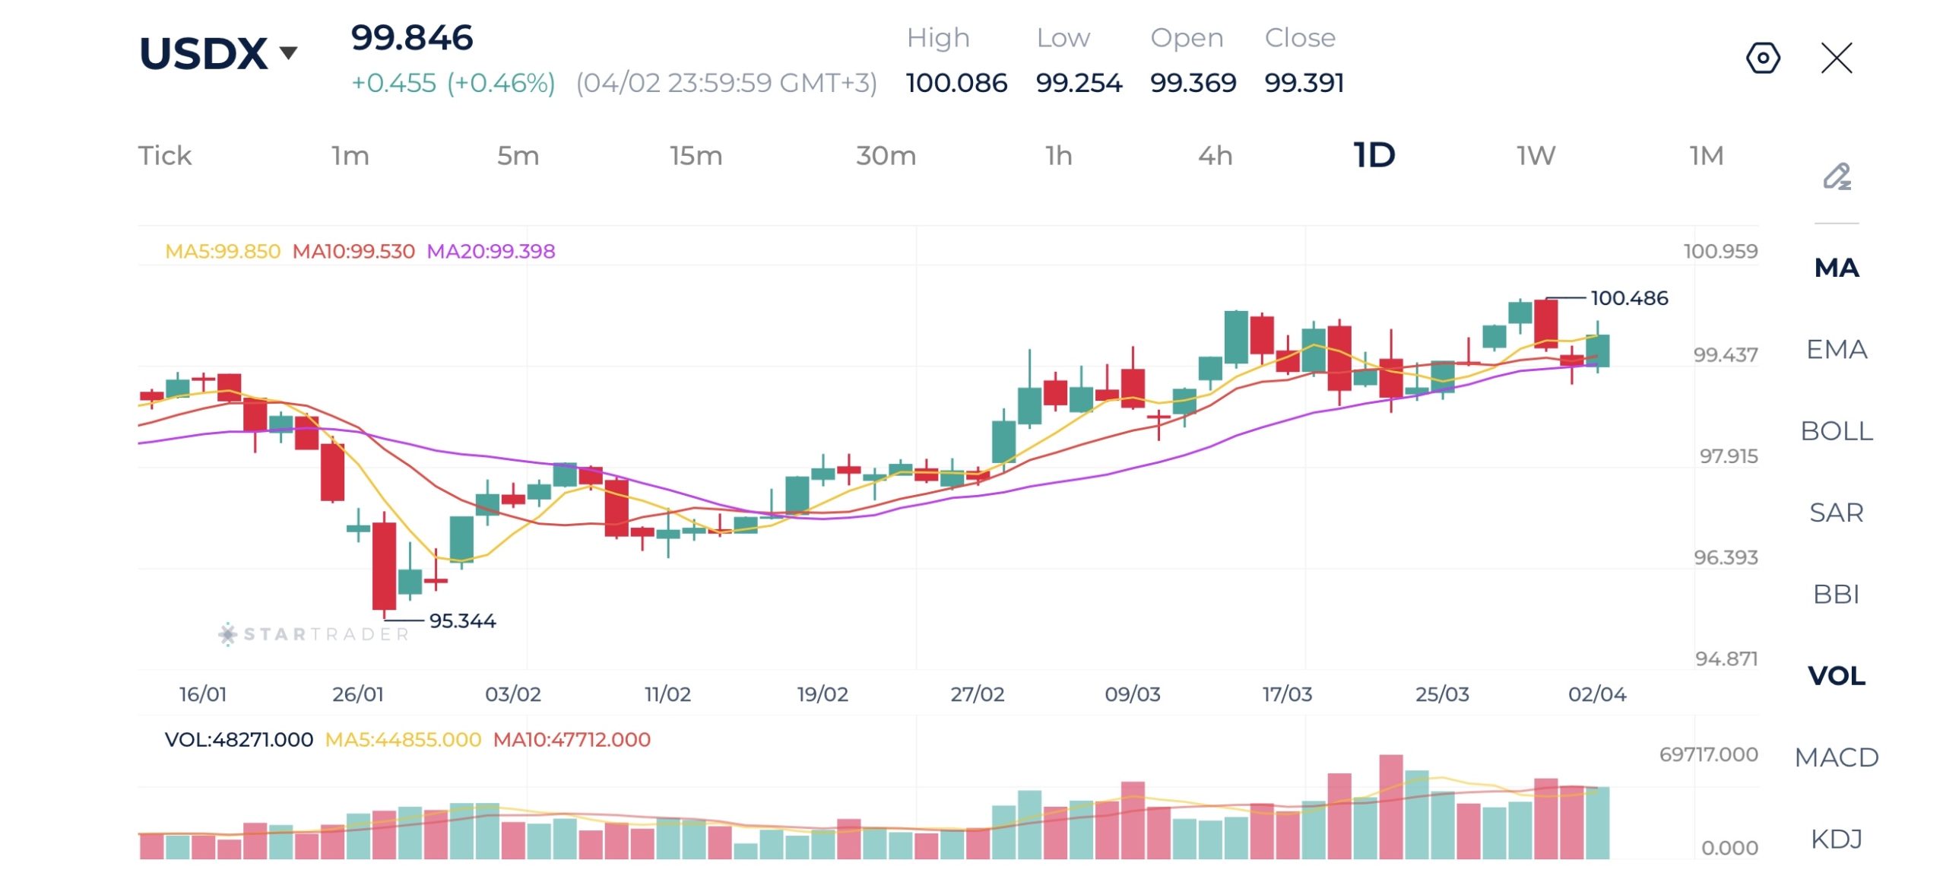Viewport: 1946px width, 895px height.
Task: Turn on the SAR indicator
Action: [x=1837, y=513]
